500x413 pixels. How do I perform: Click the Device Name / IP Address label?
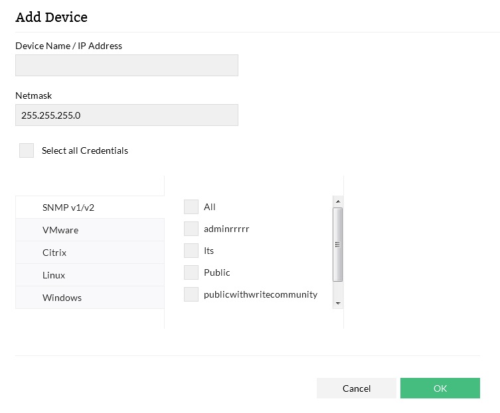[x=69, y=46]
